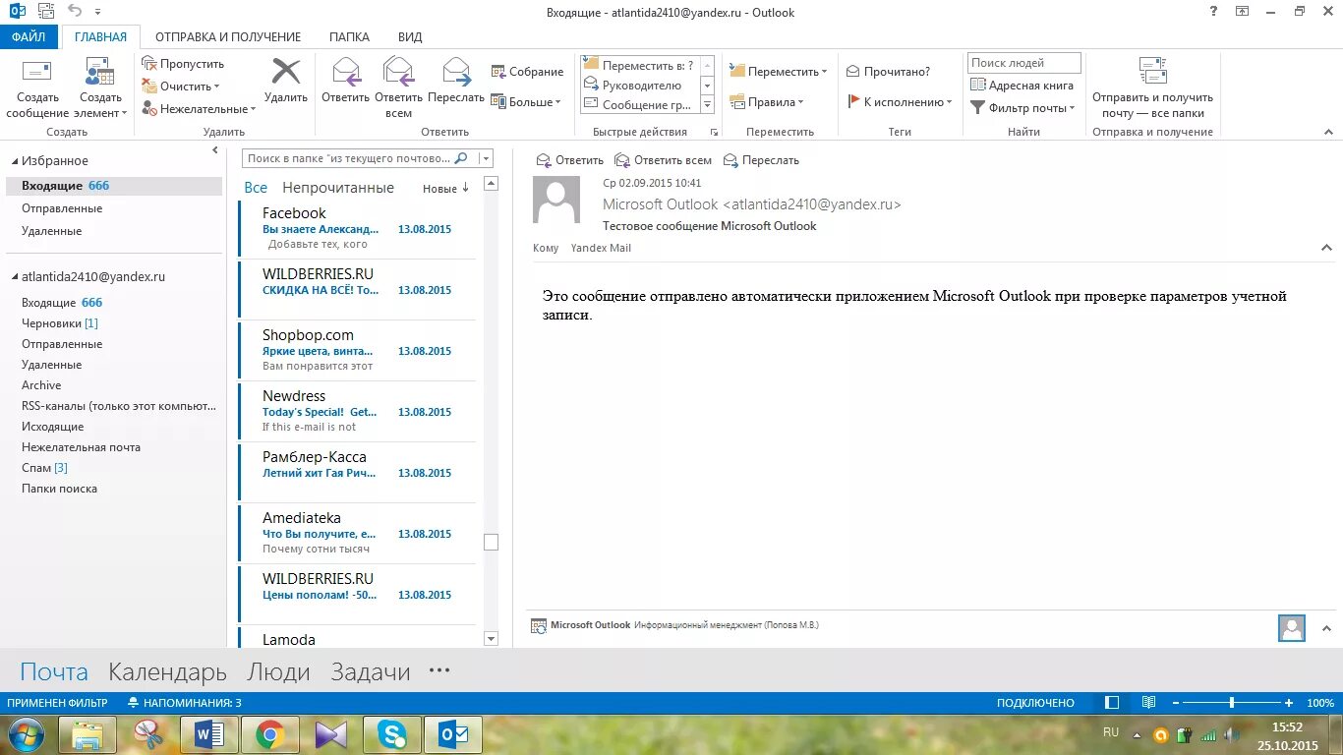This screenshot has height=755, width=1343.
Task: Go to Задачи navigation
Action: [371, 672]
